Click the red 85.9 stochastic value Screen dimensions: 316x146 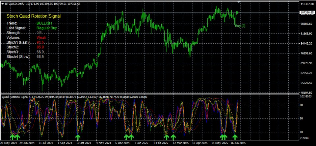40,47
